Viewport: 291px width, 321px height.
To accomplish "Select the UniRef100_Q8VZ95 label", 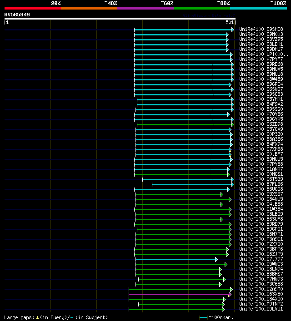I will click(x=261, y=40).
